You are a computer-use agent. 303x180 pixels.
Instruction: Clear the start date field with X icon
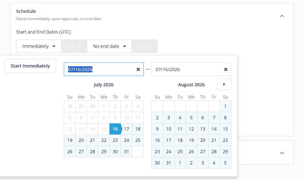tap(138, 69)
